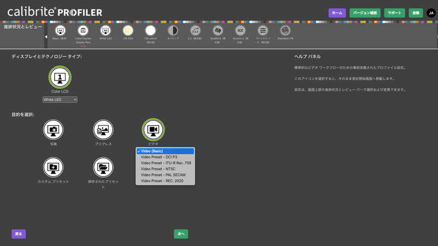Open the White LED step in review bar
The height and width of the screenshot is (246, 438).
105,31
